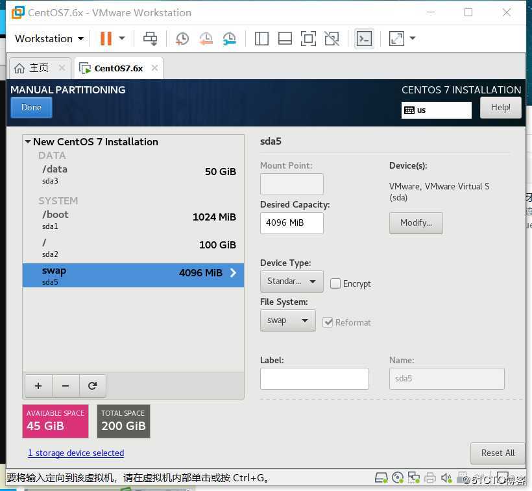Open the power options dropdown arrow
This screenshot has height=491, width=532.
[x=122, y=38]
